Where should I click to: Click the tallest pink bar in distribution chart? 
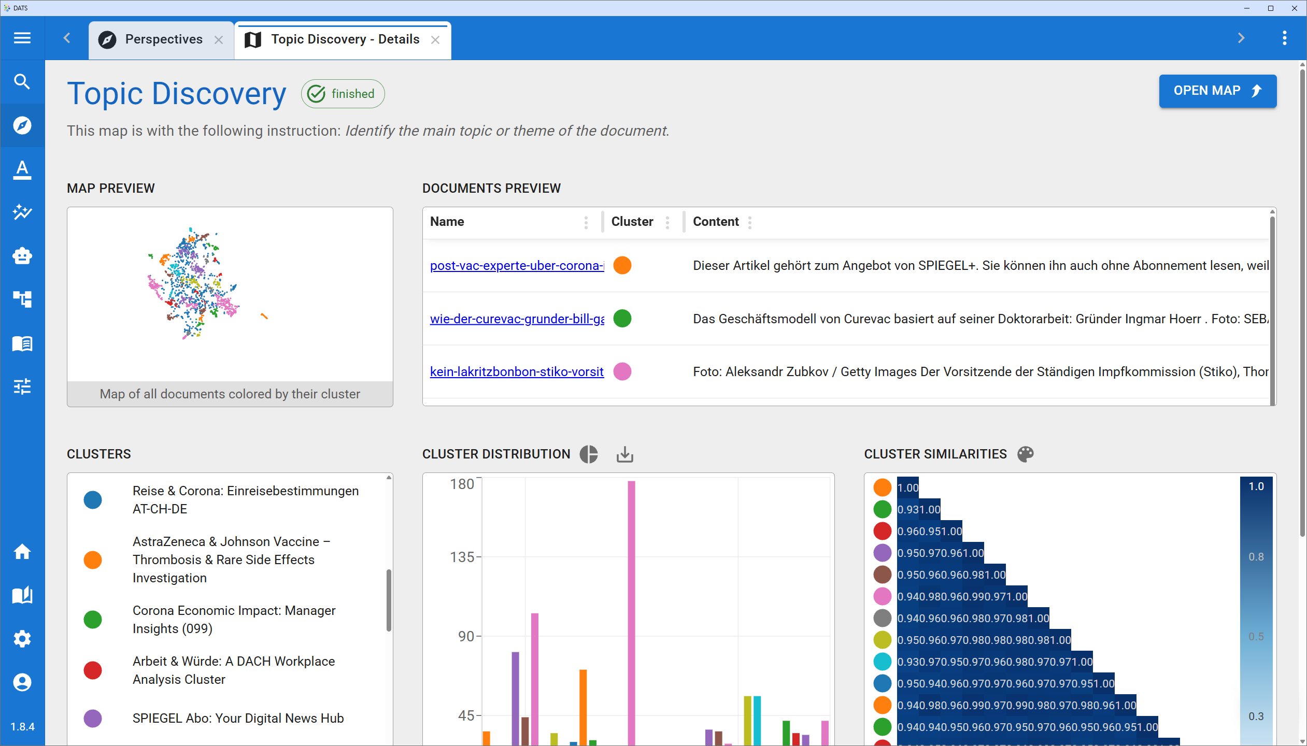tap(631, 613)
